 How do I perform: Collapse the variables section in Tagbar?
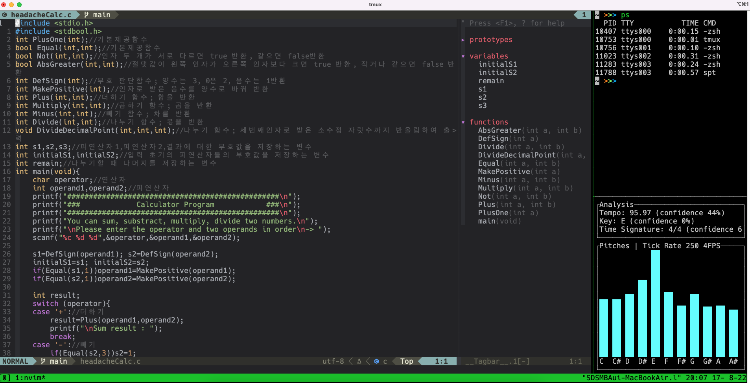(x=463, y=56)
